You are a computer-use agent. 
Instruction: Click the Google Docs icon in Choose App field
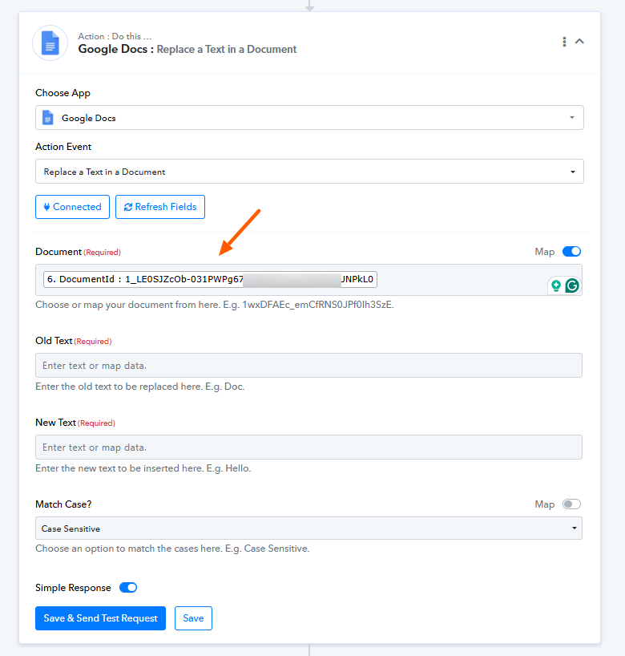click(x=48, y=118)
